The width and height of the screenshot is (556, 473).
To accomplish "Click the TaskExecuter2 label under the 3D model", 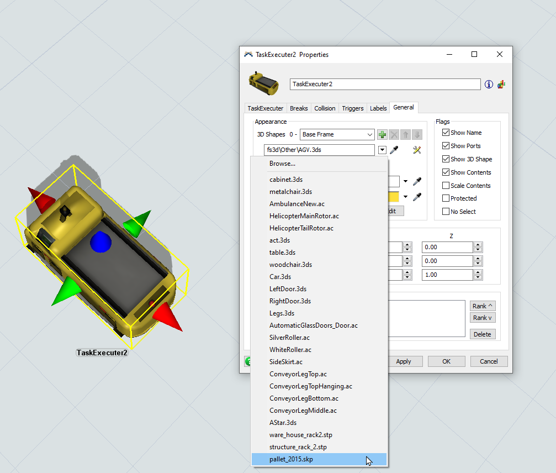I will click(x=102, y=353).
